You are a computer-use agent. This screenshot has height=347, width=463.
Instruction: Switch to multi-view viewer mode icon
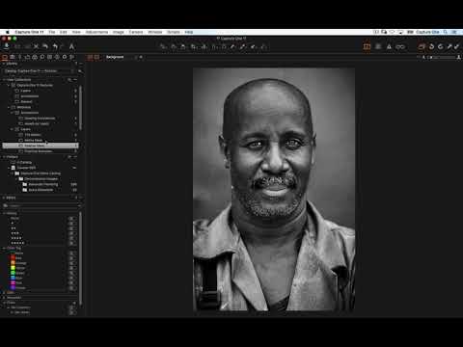(90, 57)
